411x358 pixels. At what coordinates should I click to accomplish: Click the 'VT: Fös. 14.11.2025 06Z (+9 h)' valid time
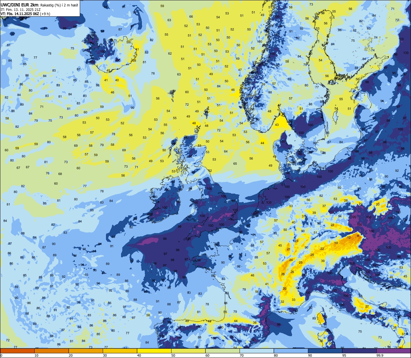pos(25,14)
